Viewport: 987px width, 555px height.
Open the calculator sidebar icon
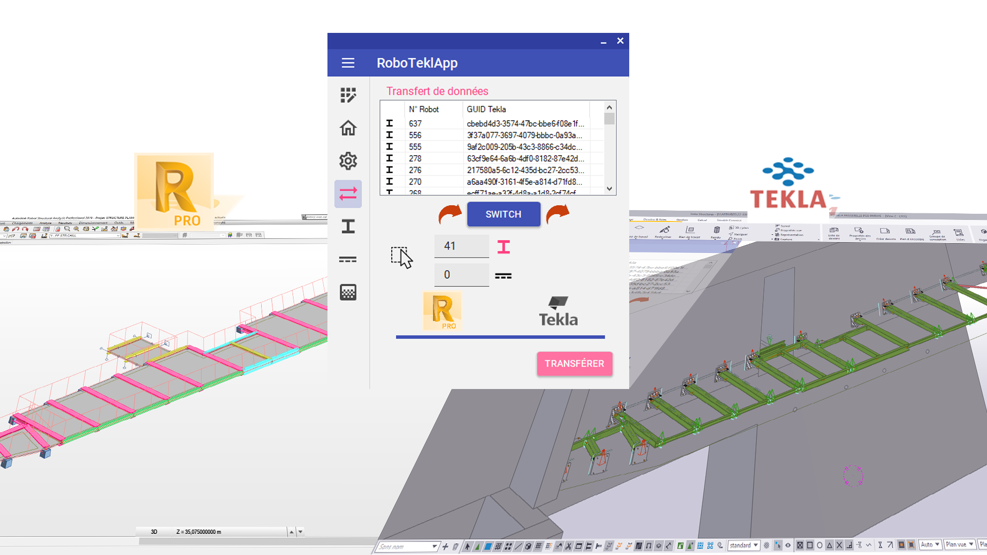(x=348, y=292)
